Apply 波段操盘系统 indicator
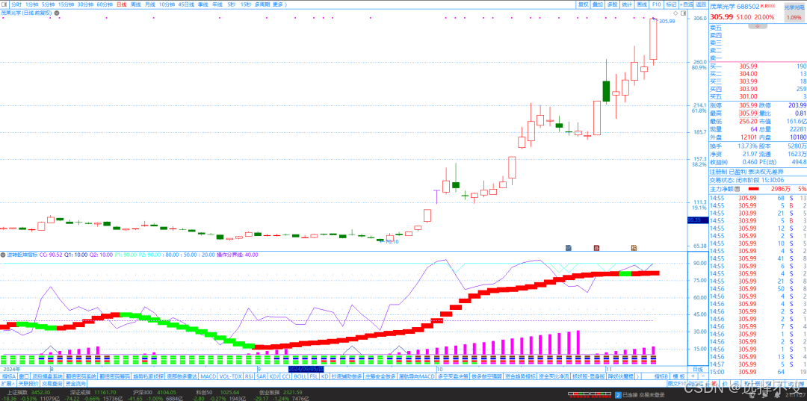This screenshot has height=401, width=807. (47, 376)
